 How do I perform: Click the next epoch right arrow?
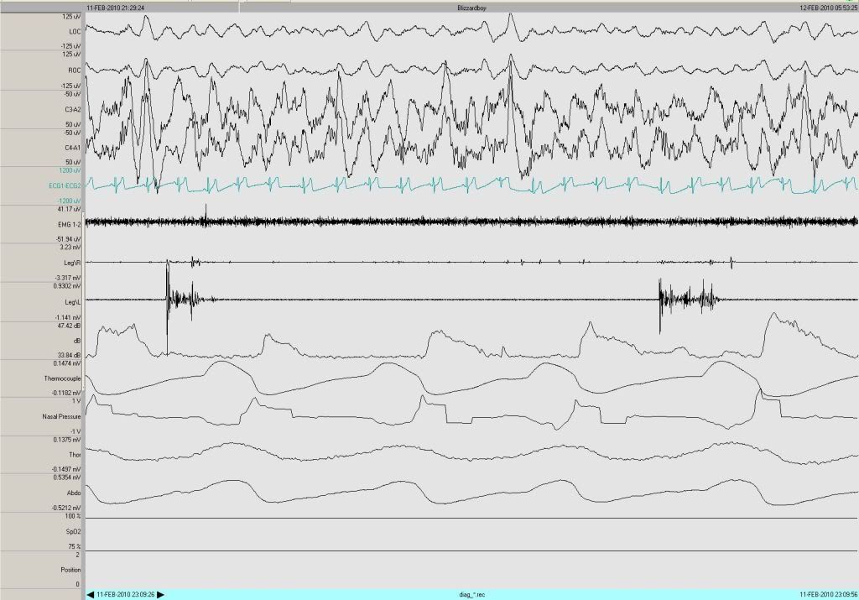coord(161,594)
